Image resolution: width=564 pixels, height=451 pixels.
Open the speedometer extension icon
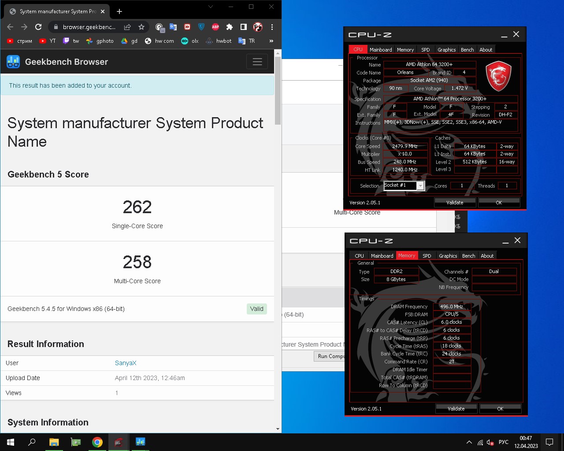[160, 27]
